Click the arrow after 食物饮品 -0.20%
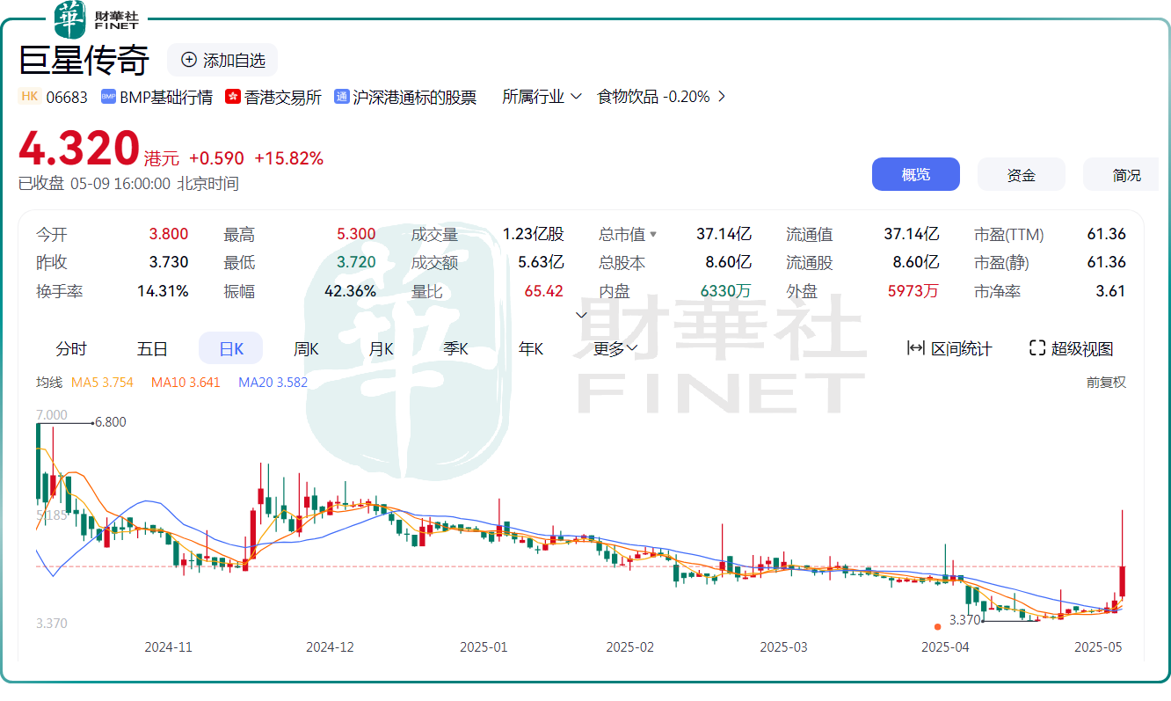The width and height of the screenshot is (1171, 701). coord(722,97)
